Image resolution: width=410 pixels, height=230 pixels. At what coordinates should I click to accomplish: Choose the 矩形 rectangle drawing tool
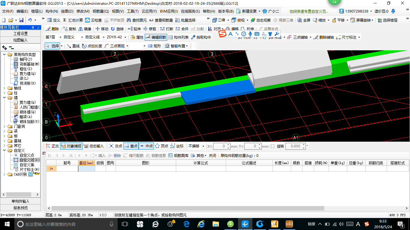[x=155, y=46]
